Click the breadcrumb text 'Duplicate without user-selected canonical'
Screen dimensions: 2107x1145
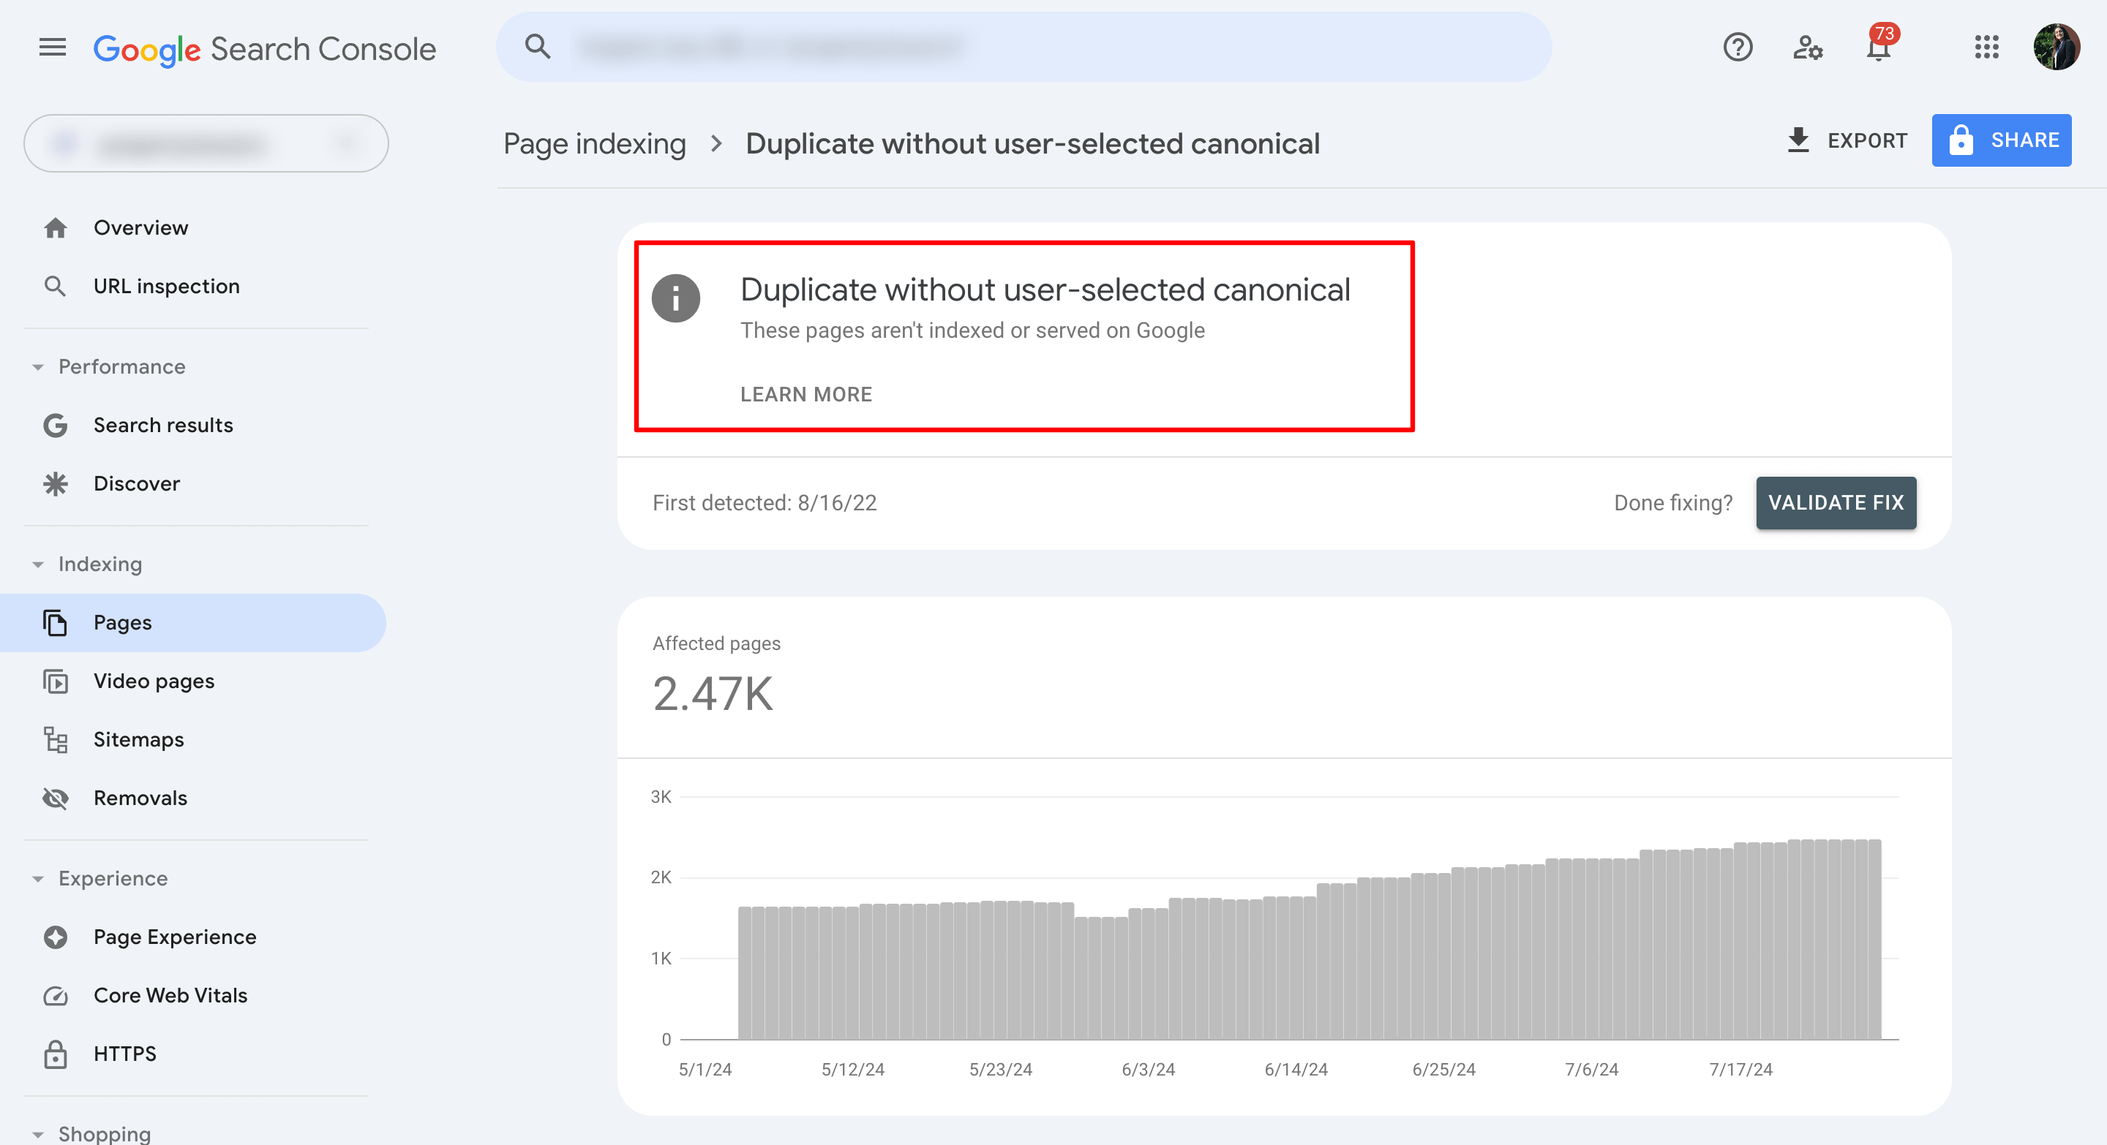[1032, 144]
